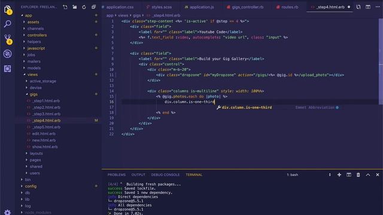The image size is (383, 215).
Task: Open new.html.erb in the file tree
Action: [44, 140]
